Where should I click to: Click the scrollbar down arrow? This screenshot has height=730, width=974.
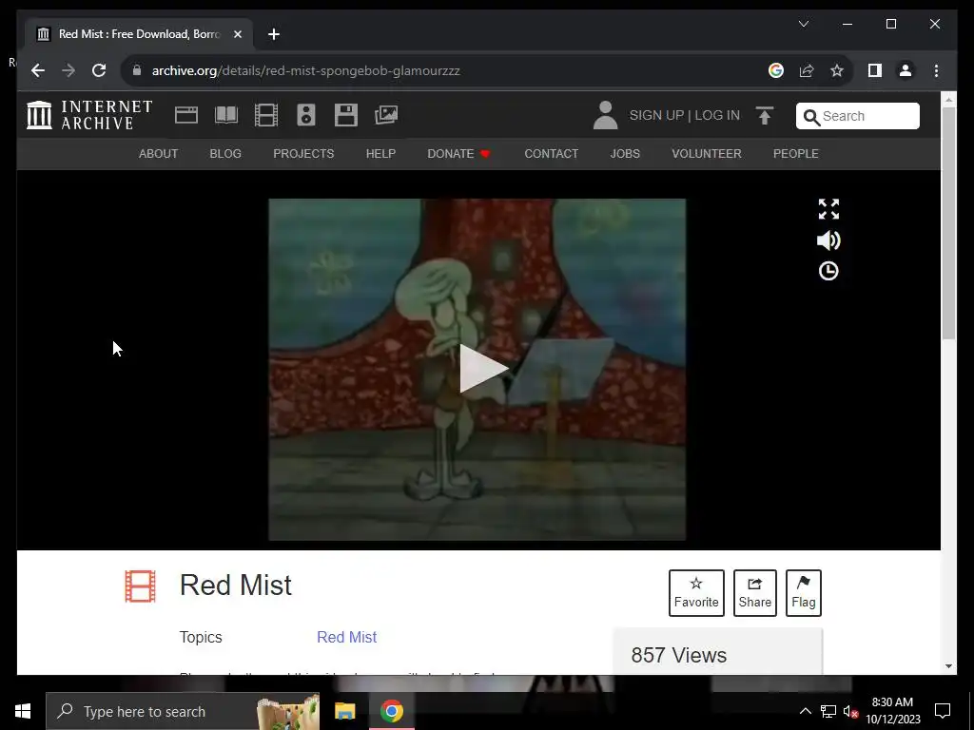pos(948,666)
